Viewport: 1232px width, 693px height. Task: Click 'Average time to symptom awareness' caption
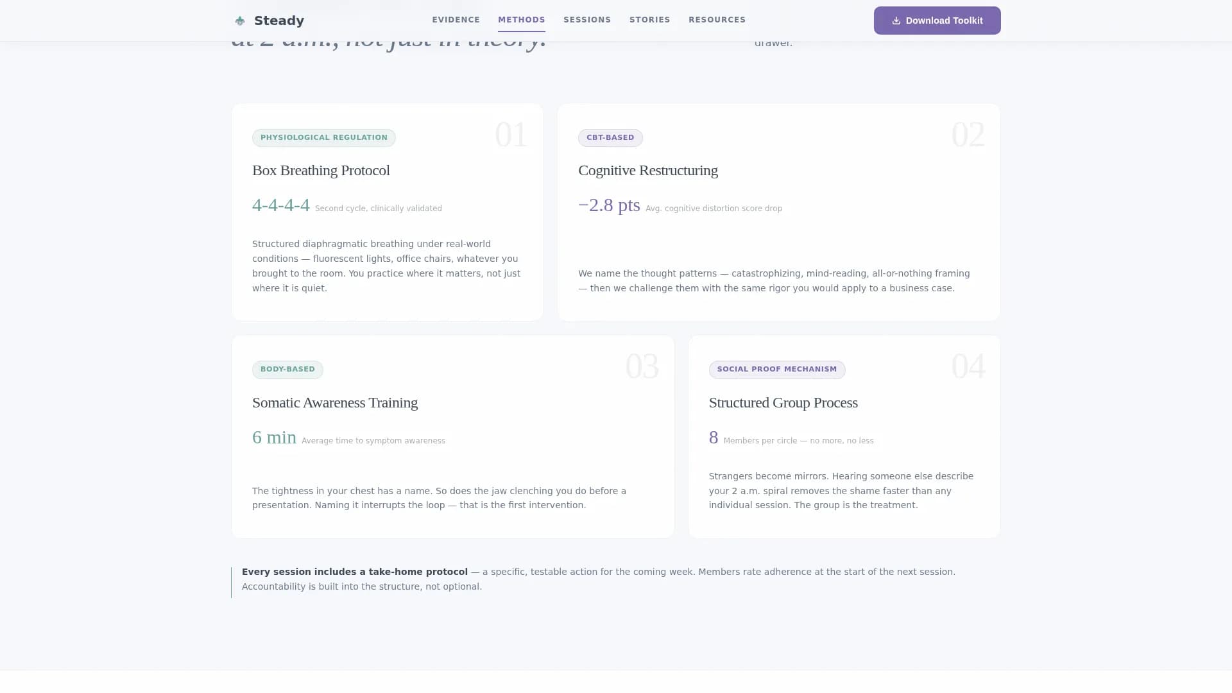373,441
